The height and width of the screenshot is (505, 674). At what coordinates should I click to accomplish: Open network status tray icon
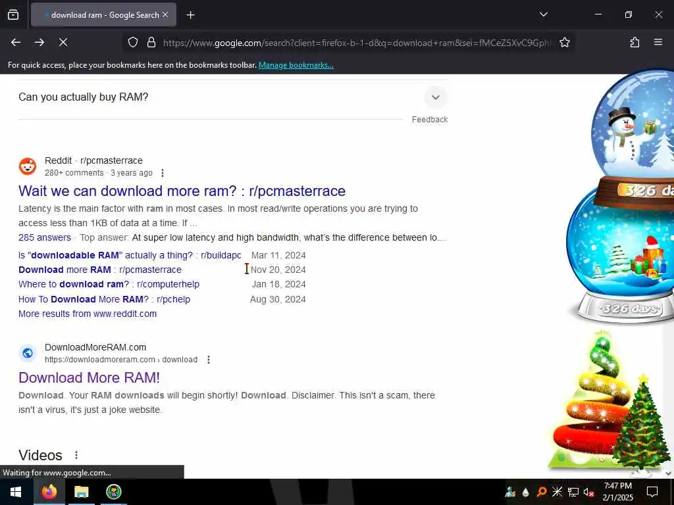(573, 492)
